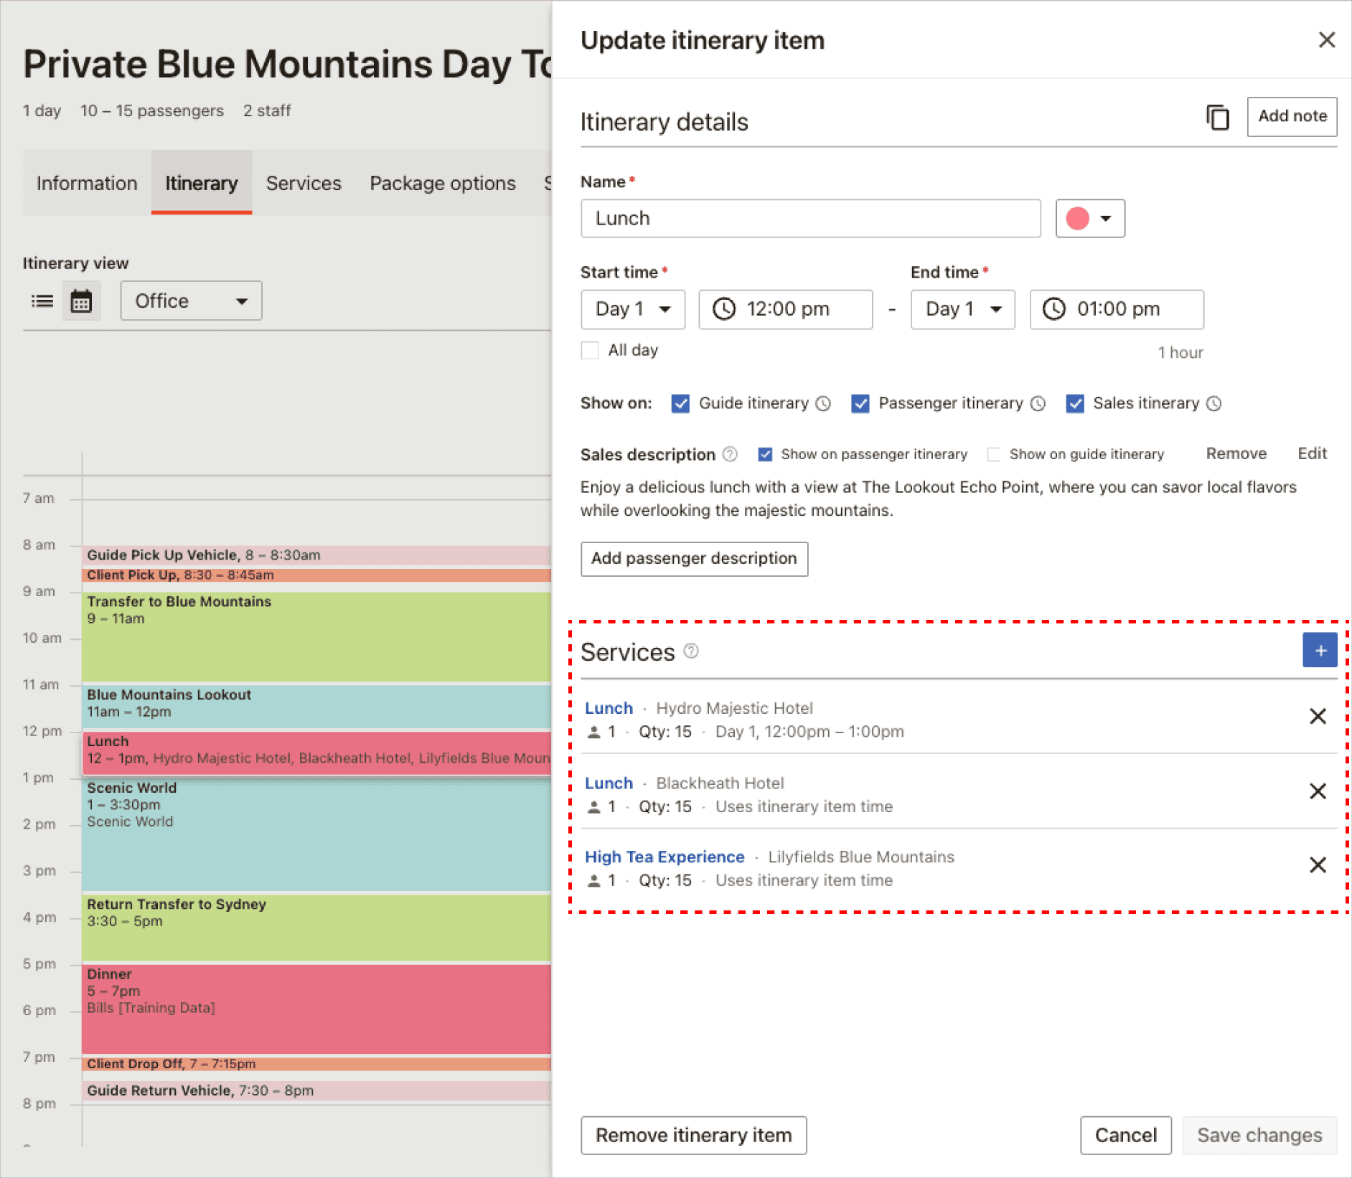This screenshot has height=1178, width=1352.
Task: Click the duplicate itinerary item icon
Action: point(1217,117)
